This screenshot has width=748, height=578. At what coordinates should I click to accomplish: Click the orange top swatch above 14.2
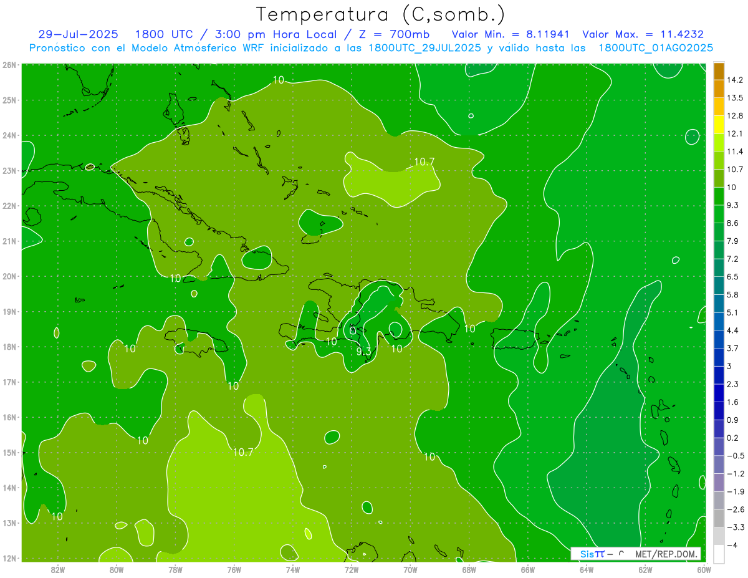click(719, 71)
